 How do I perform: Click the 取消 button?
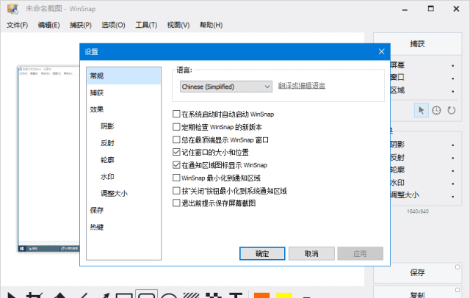[311, 254]
